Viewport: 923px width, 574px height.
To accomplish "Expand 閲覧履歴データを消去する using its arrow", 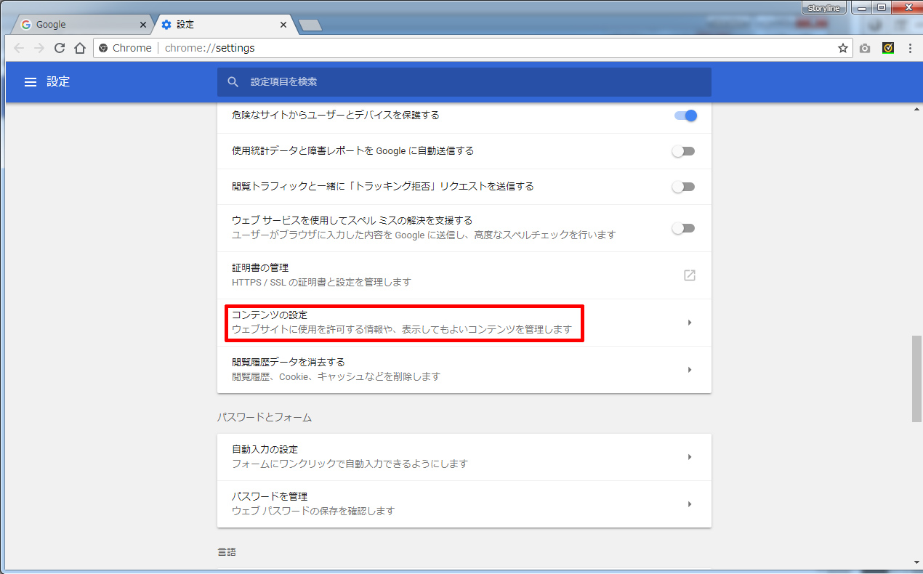I will [689, 370].
